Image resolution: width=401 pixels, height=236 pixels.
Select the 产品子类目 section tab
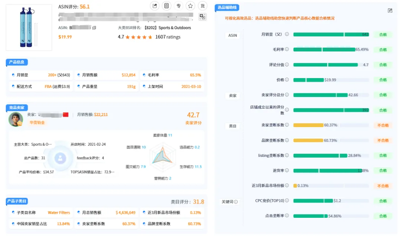(17, 201)
